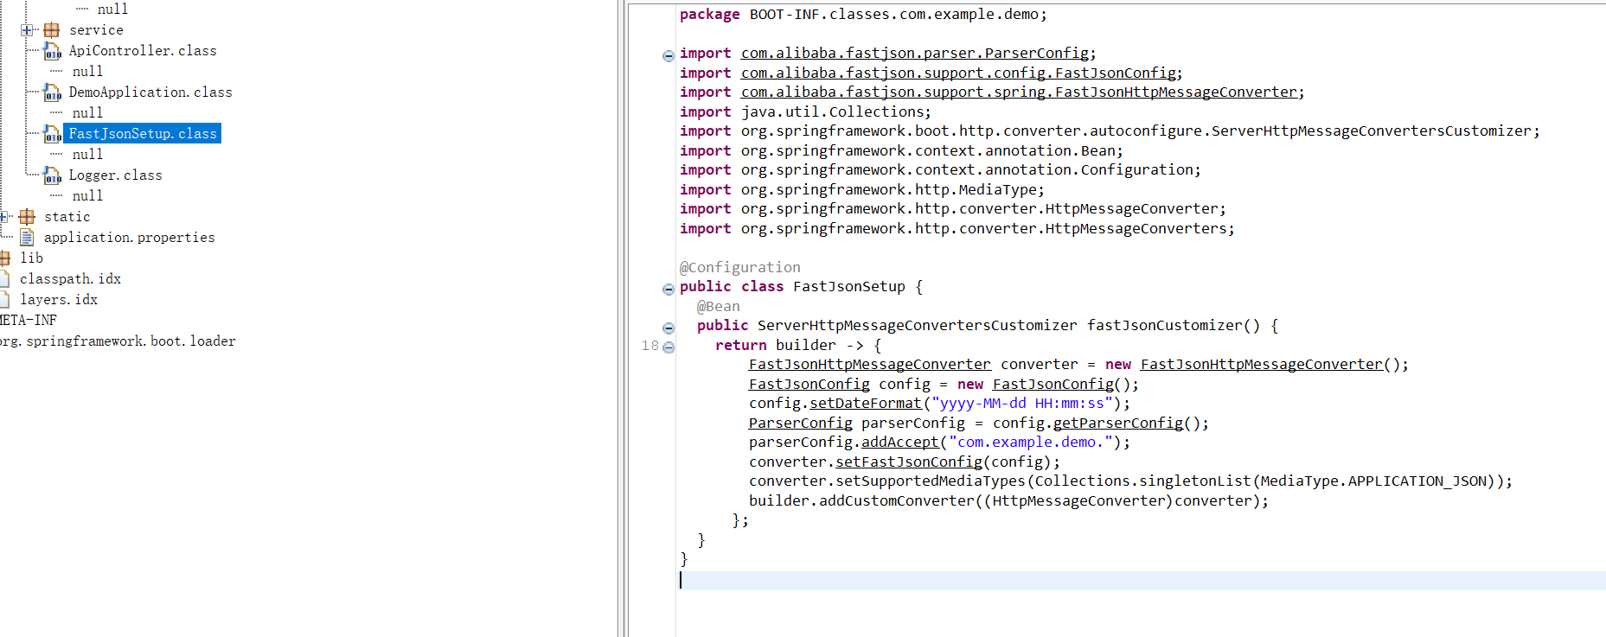This screenshot has height=637, width=1606.
Task: Collapse the fastJsonCustomizer method fold
Action: click(x=669, y=328)
